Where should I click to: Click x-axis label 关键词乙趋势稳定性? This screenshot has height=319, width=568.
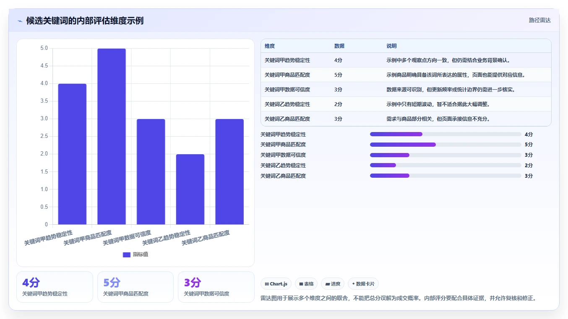[167, 238]
